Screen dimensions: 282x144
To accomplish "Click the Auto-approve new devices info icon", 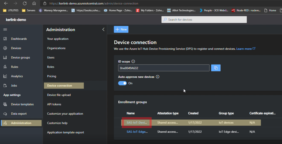I will [x=158, y=77].
